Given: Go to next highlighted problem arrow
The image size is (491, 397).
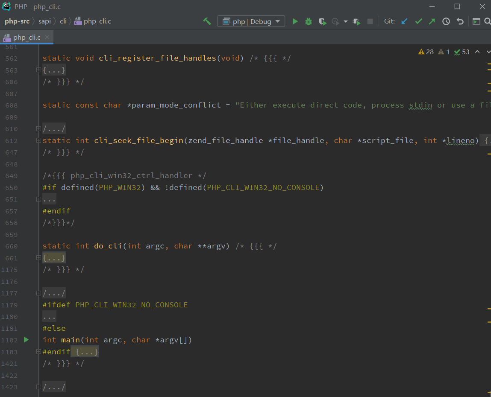Looking at the screenshot, I should coord(488,52).
